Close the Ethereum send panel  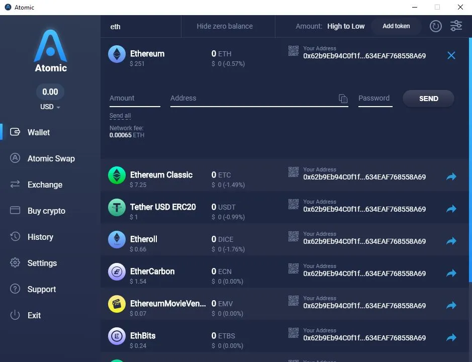coord(451,55)
